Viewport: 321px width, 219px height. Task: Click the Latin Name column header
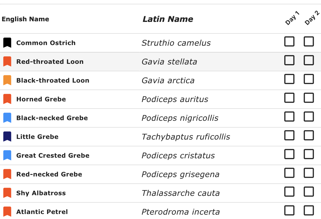pos(168,19)
